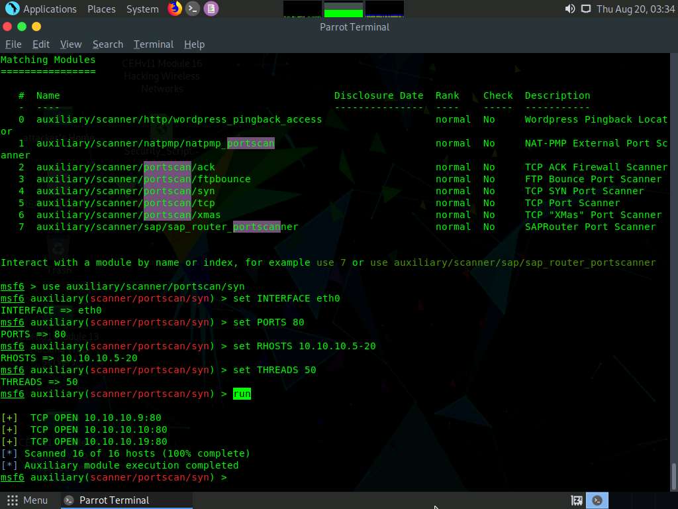678x509 pixels.
Task: Click the green window button
Action: pyautogui.click(x=22, y=27)
